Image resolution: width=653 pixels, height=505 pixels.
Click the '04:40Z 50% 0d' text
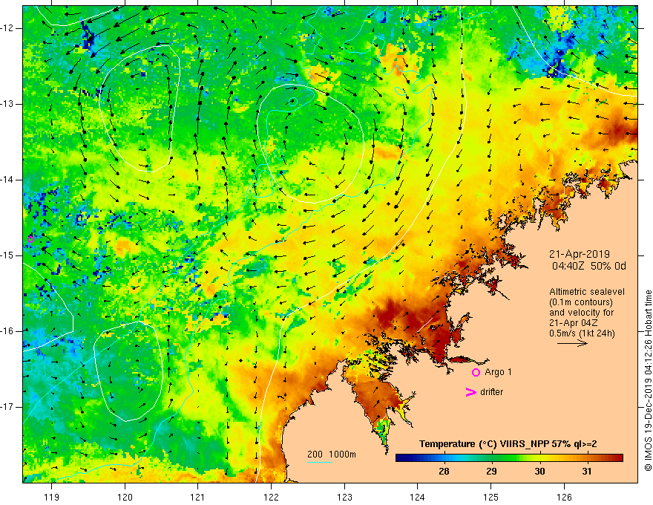tap(589, 266)
